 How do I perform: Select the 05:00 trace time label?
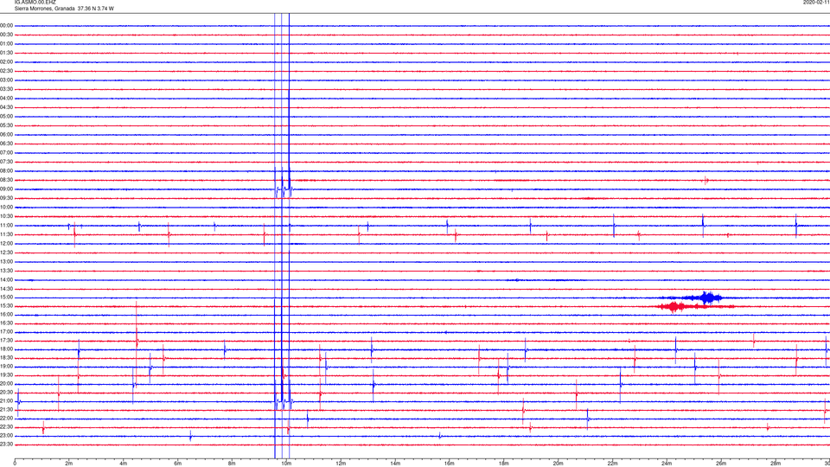click(x=7, y=117)
